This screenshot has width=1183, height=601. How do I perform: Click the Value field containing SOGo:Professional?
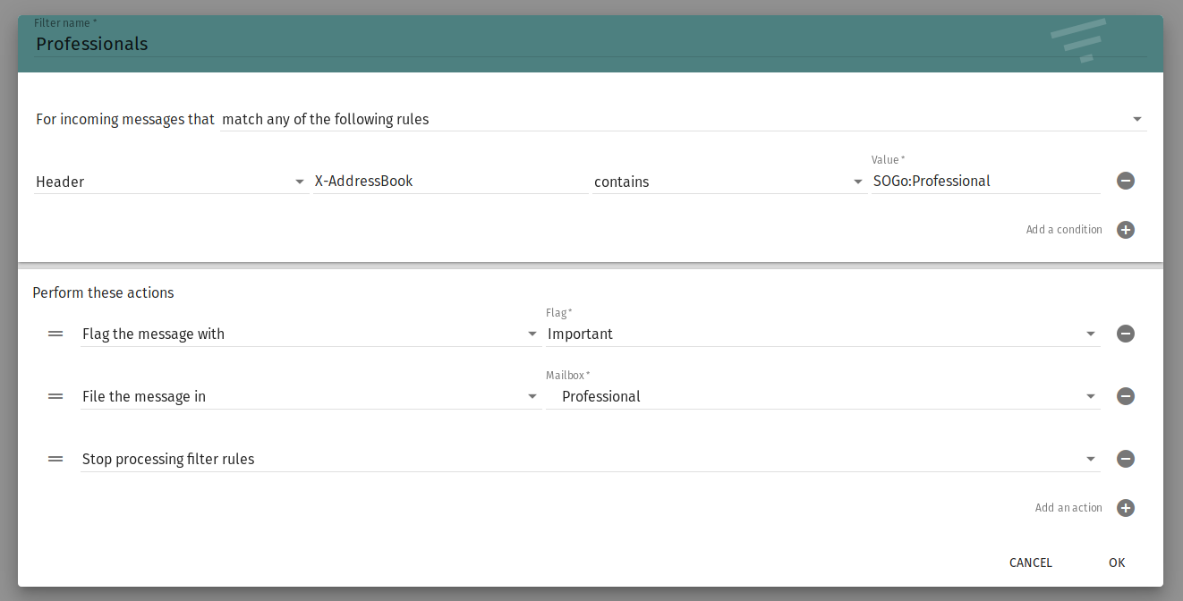pyautogui.click(x=984, y=181)
